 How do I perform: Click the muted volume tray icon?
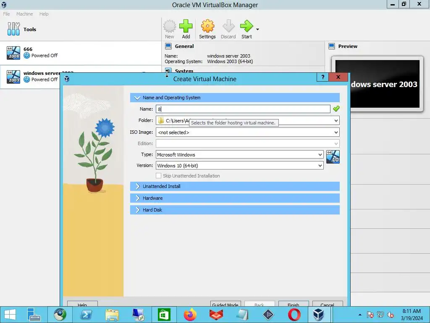(391, 315)
